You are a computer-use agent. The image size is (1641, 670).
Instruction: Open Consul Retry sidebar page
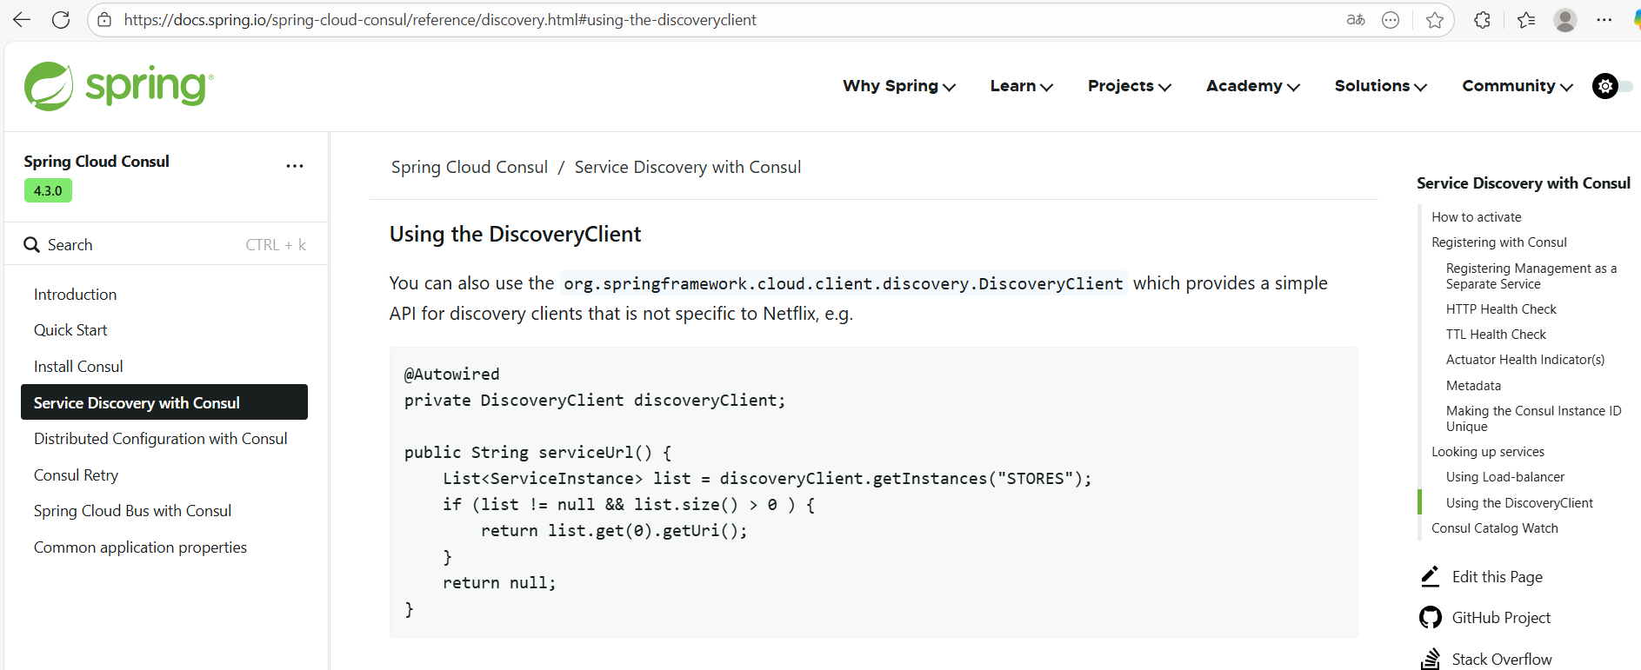(x=76, y=475)
